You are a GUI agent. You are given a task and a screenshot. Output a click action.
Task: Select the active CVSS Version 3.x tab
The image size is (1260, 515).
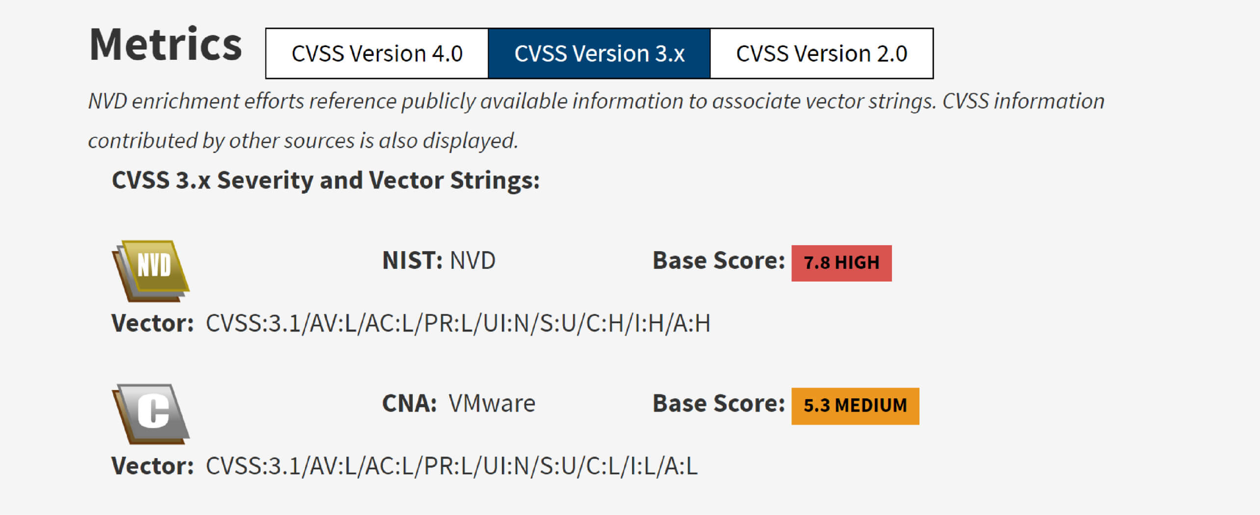coord(598,53)
